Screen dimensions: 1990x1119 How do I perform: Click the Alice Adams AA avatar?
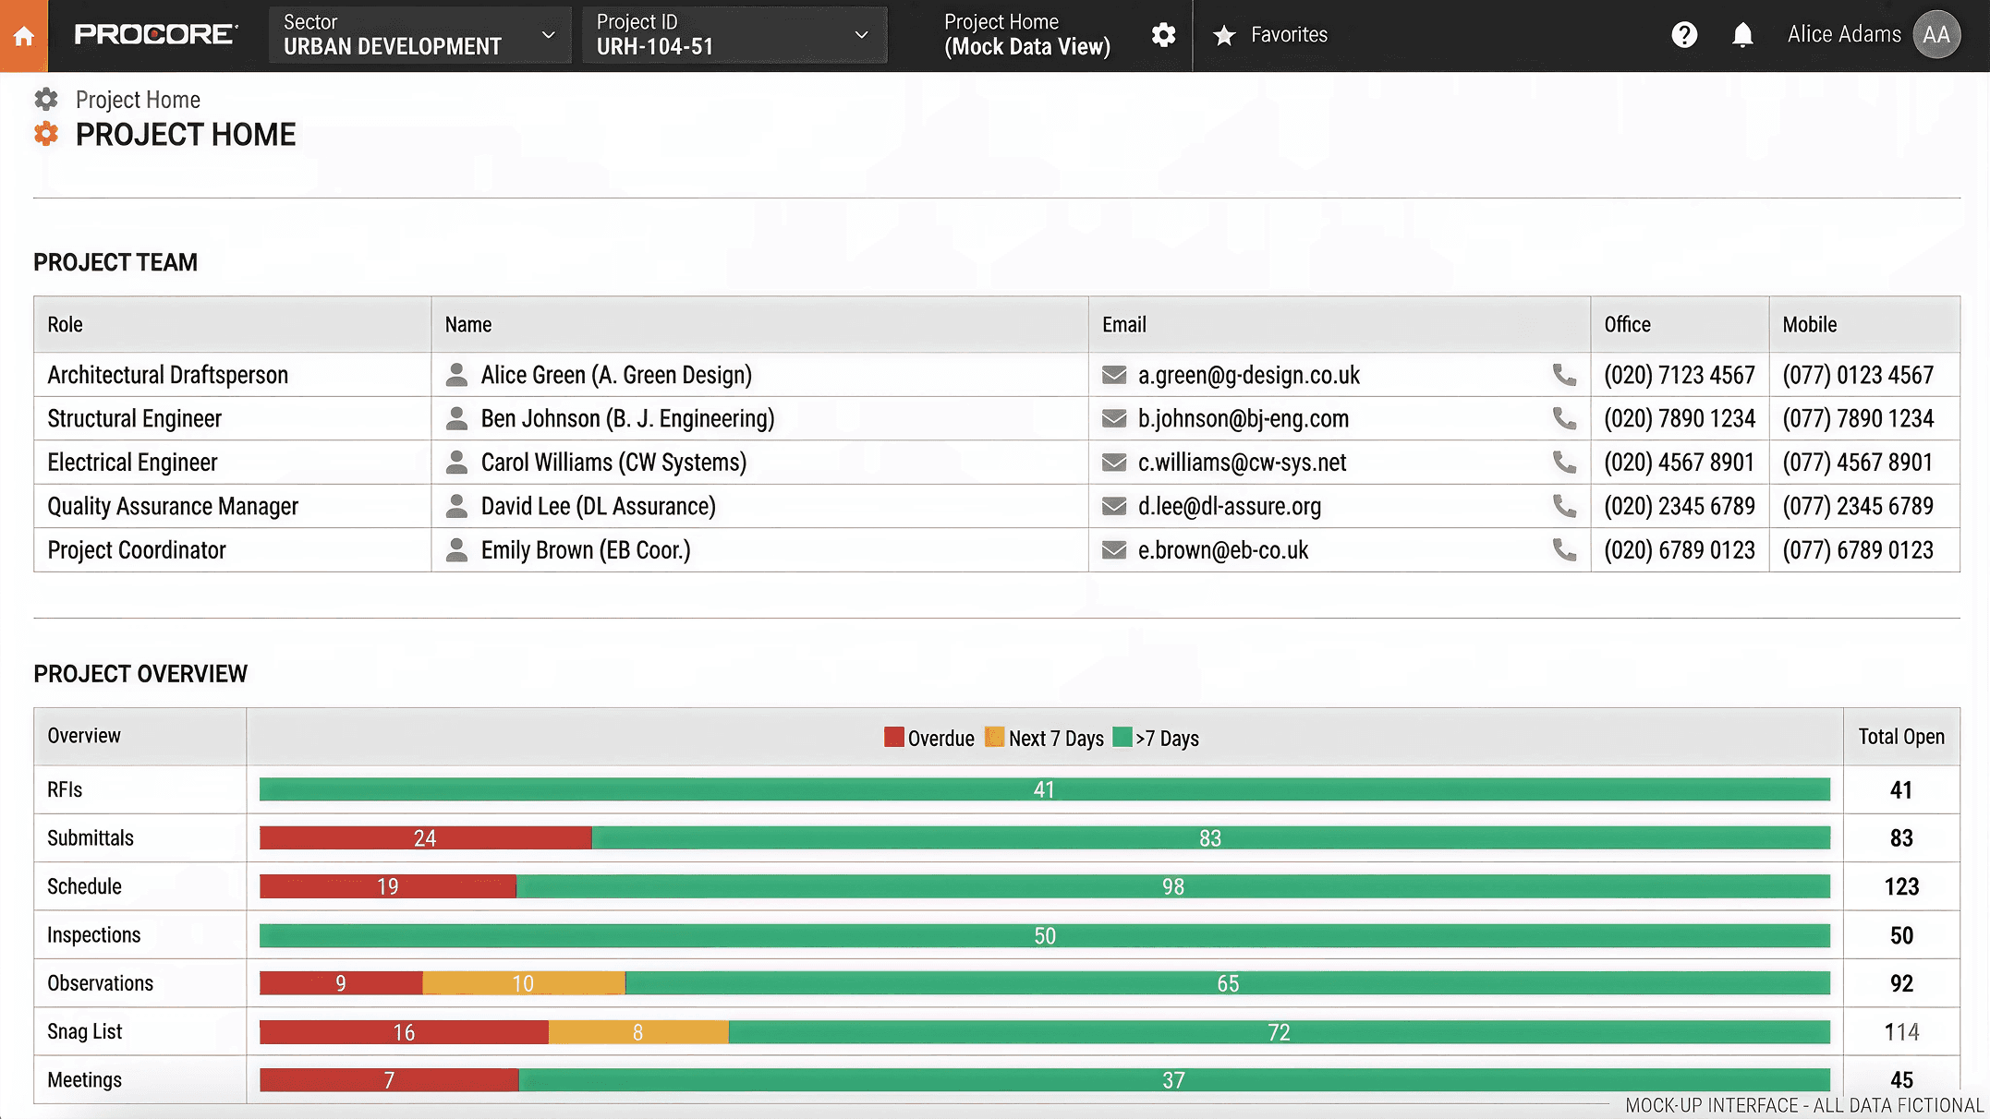pos(1936,35)
